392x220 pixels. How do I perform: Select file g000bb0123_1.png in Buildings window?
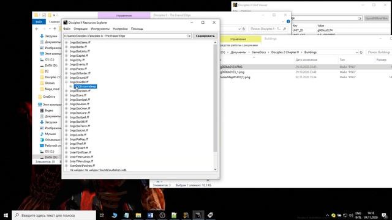[x=232, y=72]
